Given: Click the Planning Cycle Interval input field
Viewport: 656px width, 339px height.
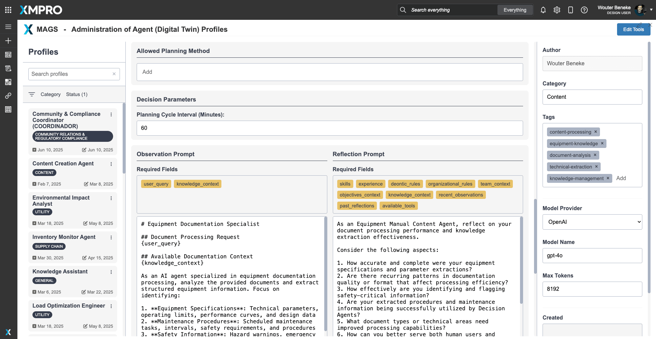Looking at the screenshot, I should click(x=329, y=128).
